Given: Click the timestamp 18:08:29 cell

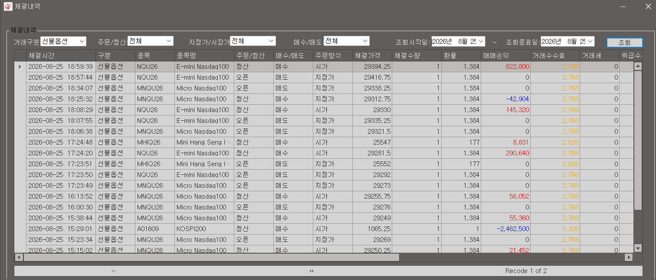Looking at the screenshot, I should coord(61,110).
